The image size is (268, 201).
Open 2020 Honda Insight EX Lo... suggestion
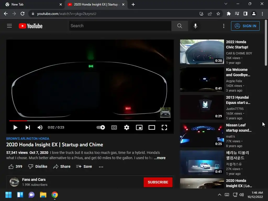coord(239,183)
